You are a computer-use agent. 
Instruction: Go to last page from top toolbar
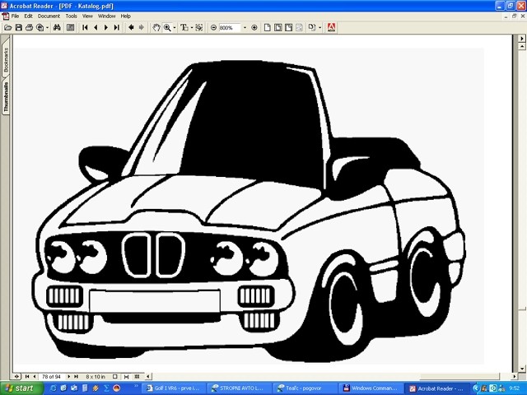click(x=116, y=27)
